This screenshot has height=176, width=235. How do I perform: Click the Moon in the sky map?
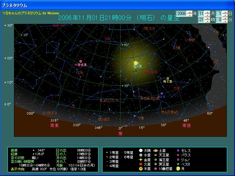click(136, 63)
